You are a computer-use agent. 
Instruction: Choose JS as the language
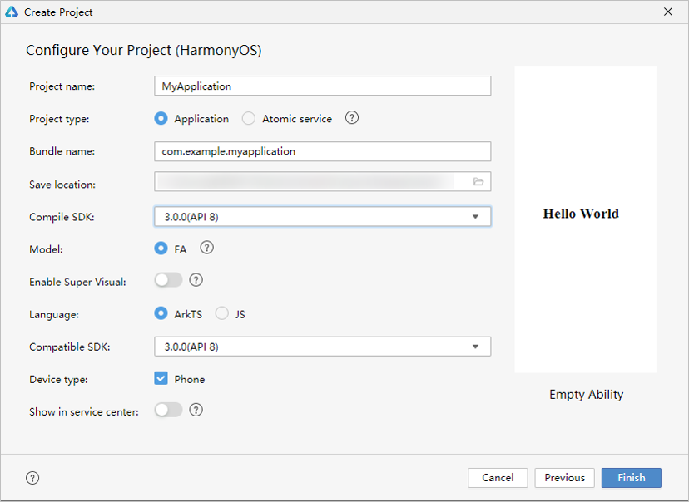click(222, 313)
